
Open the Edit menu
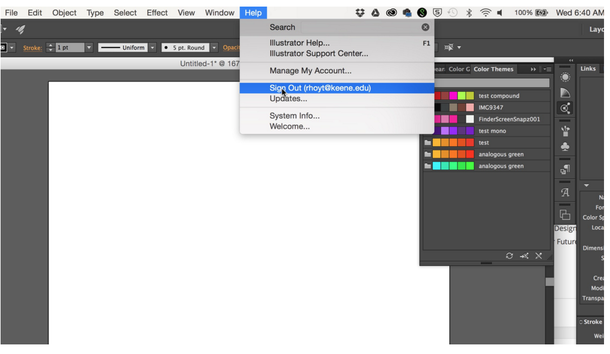click(35, 13)
